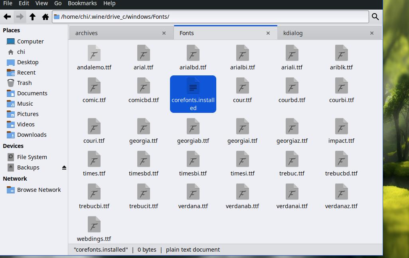Close the kdialog tab

(372, 33)
